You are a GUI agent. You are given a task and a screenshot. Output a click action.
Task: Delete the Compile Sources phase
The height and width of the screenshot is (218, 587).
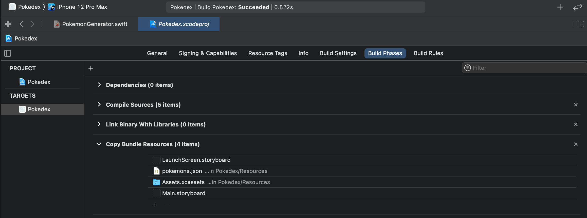click(576, 105)
